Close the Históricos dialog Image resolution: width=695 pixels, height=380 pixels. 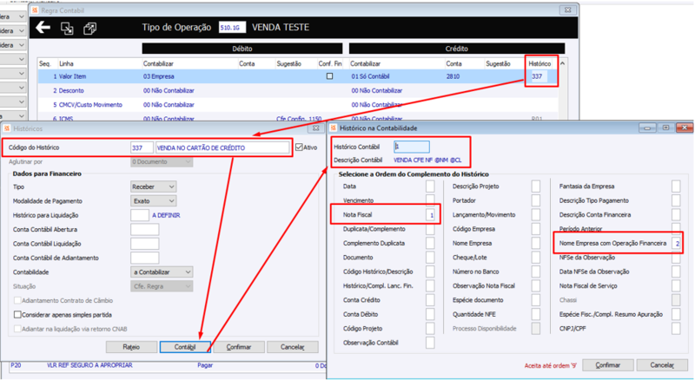tap(316, 128)
